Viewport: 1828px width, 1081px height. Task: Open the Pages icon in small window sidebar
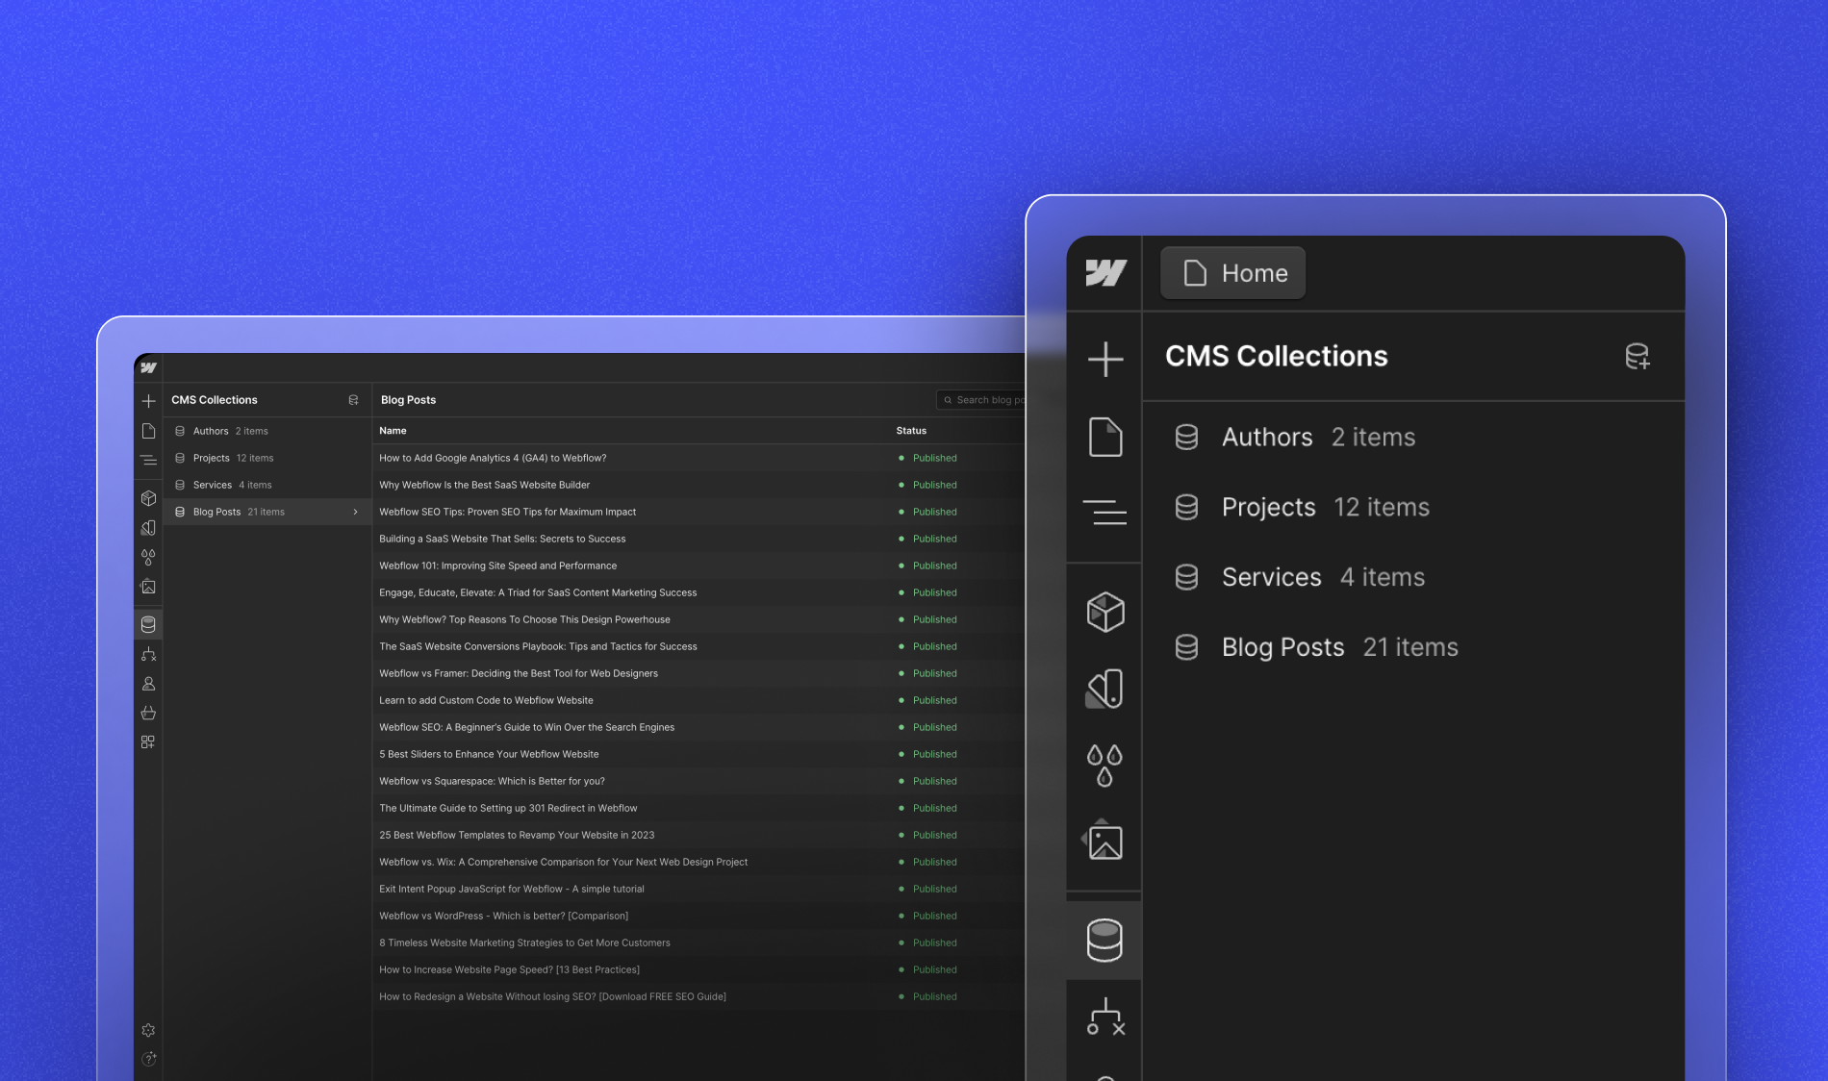148,431
